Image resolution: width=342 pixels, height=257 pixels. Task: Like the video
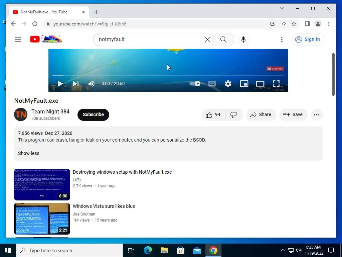(x=213, y=114)
